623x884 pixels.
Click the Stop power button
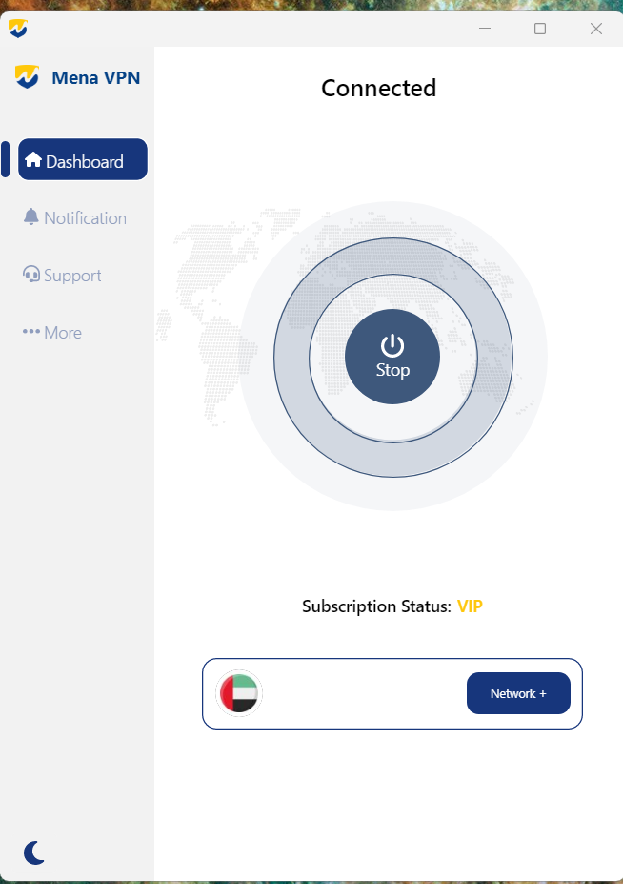392,357
